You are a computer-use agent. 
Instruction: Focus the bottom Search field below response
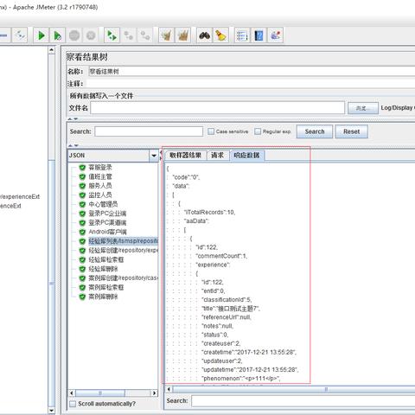point(303,401)
